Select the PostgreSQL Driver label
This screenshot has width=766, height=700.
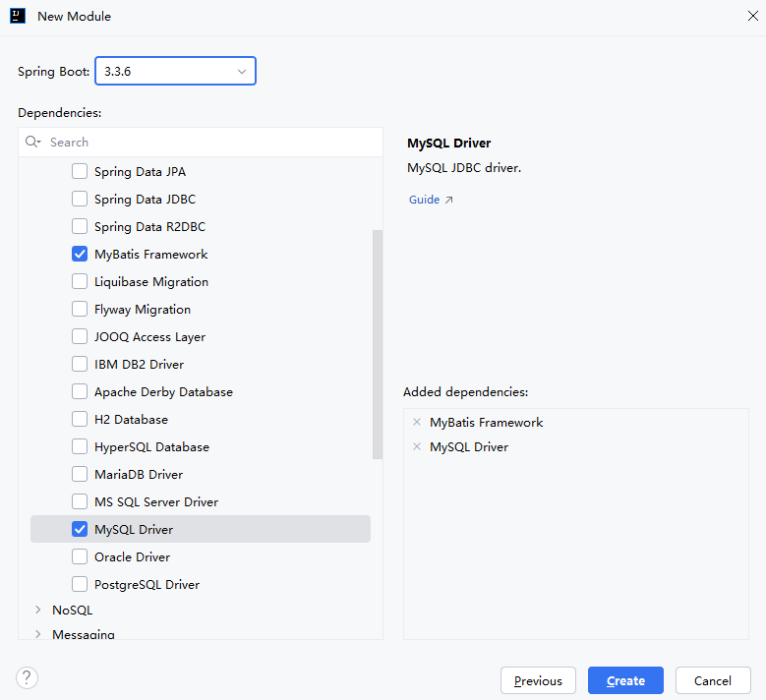coord(147,585)
